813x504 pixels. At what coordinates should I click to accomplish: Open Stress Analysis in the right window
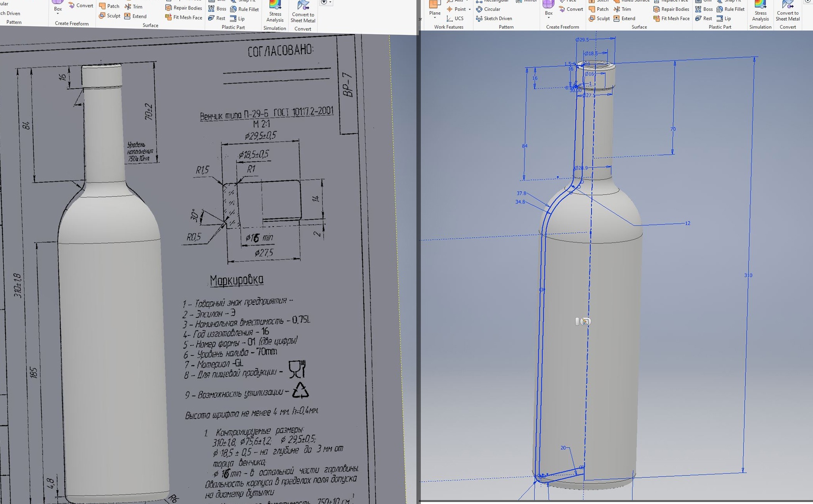760,10
